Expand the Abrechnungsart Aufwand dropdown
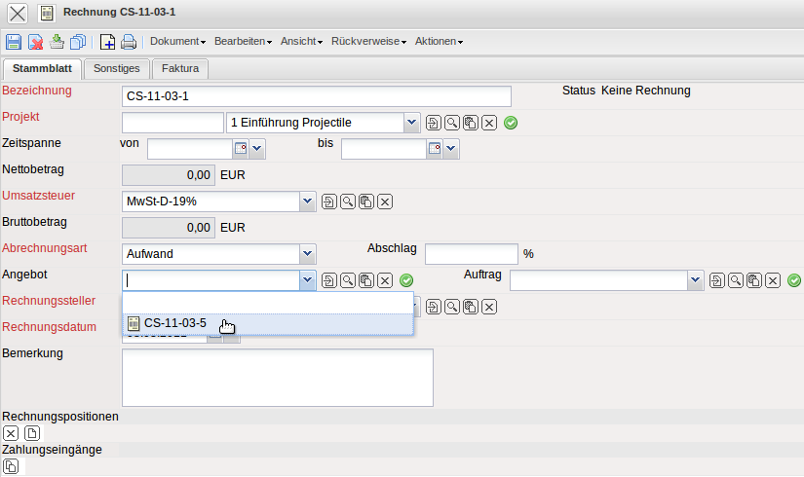Image resolution: width=804 pixels, height=477 pixels. (308, 253)
